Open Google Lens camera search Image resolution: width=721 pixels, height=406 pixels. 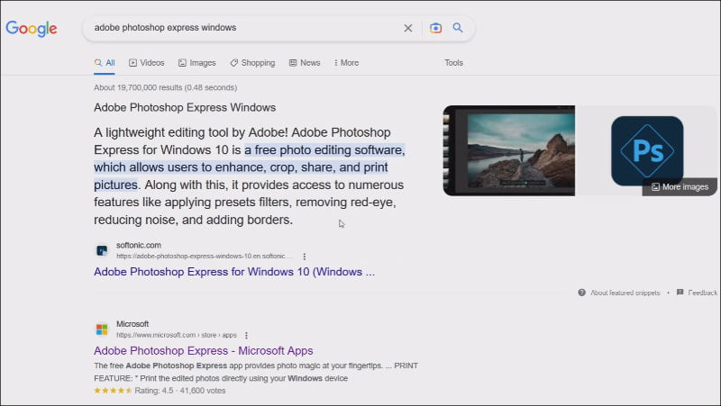pos(435,28)
